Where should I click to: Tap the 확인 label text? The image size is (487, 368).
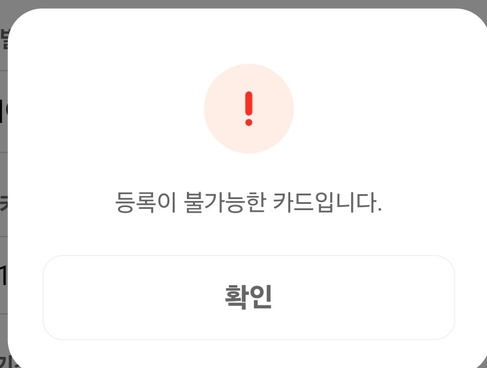coord(248,297)
